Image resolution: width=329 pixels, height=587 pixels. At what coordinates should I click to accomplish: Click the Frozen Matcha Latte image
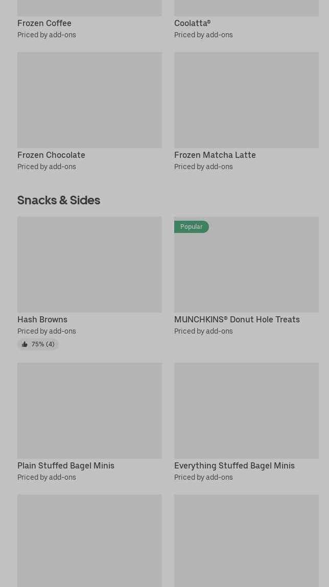tap(246, 100)
